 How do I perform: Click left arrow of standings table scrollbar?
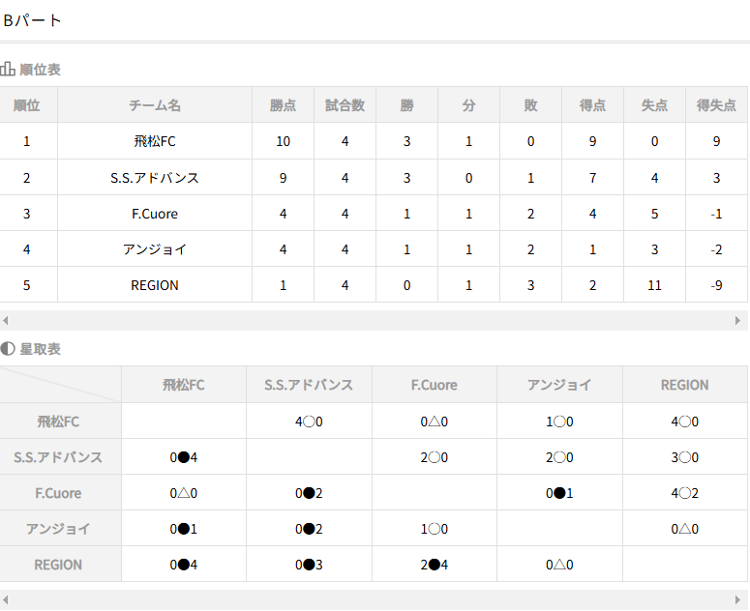click(x=5, y=321)
